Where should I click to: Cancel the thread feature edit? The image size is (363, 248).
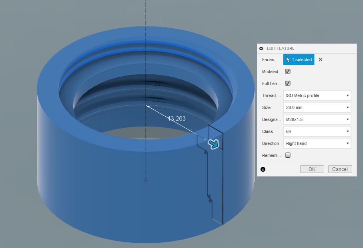tap(340, 169)
